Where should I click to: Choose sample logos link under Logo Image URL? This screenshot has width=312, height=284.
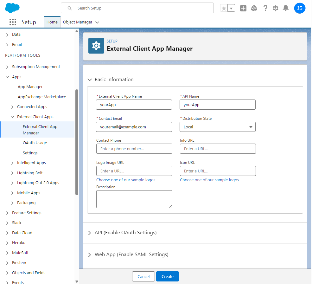point(126,180)
